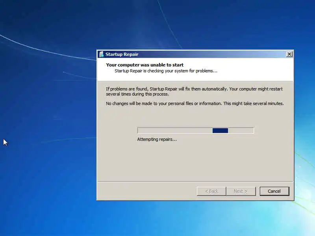Screen dimensions: 315x236
Task: Click the 'Startup Repair' window title text
Action: 122,54
